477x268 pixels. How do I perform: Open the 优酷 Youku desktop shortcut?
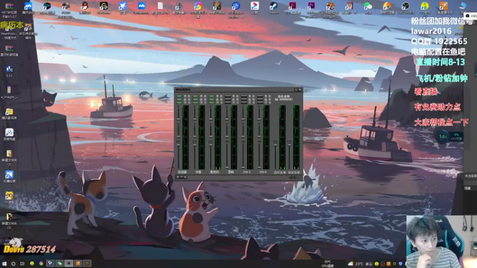point(255,6)
